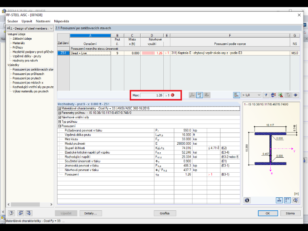Image resolution: width=308 pixels, height=231 pixels.
Task: Select Posouzení po zatěžovacích stavech item
Action: pyautogui.click(x=33, y=69)
